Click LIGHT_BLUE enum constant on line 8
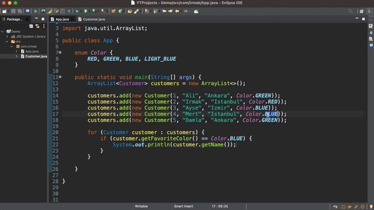The width and height of the screenshot is (374, 210). coord(160,58)
